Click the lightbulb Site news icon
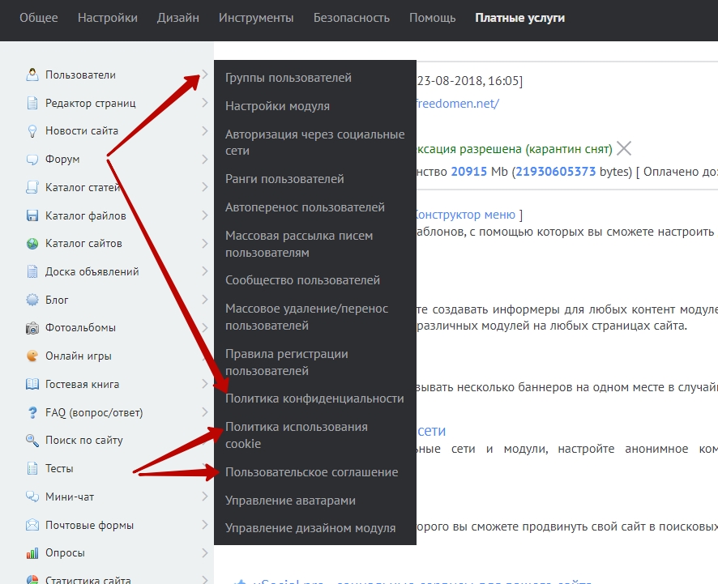The image size is (718, 584). 32,131
